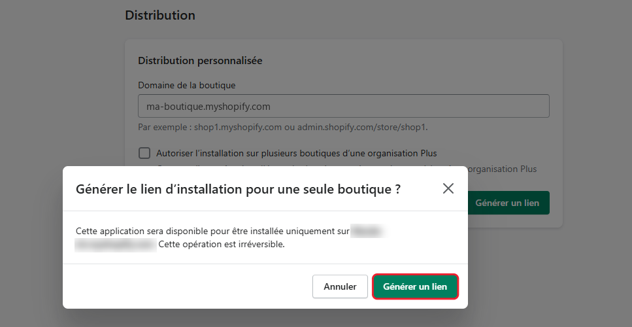
Task: Close the install link confirmation dialog
Action: (x=448, y=188)
